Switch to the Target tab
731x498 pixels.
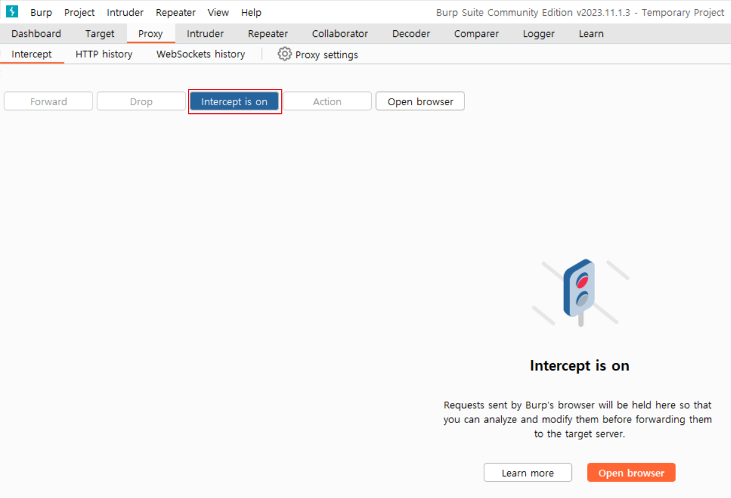click(x=100, y=34)
